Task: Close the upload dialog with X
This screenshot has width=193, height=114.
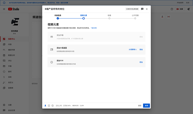Action: point(147,9)
